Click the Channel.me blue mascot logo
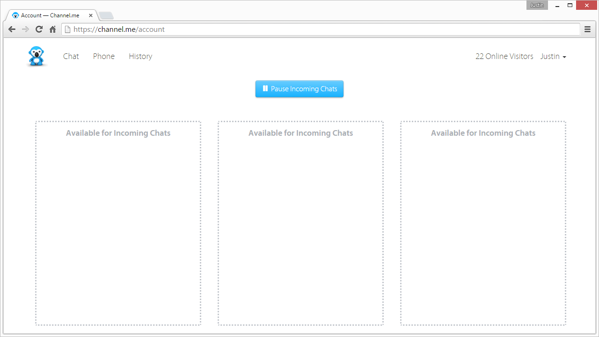Image resolution: width=599 pixels, height=337 pixels. pos(36,56)
